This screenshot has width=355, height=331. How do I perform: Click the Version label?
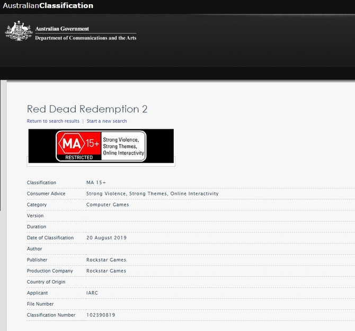35,216
